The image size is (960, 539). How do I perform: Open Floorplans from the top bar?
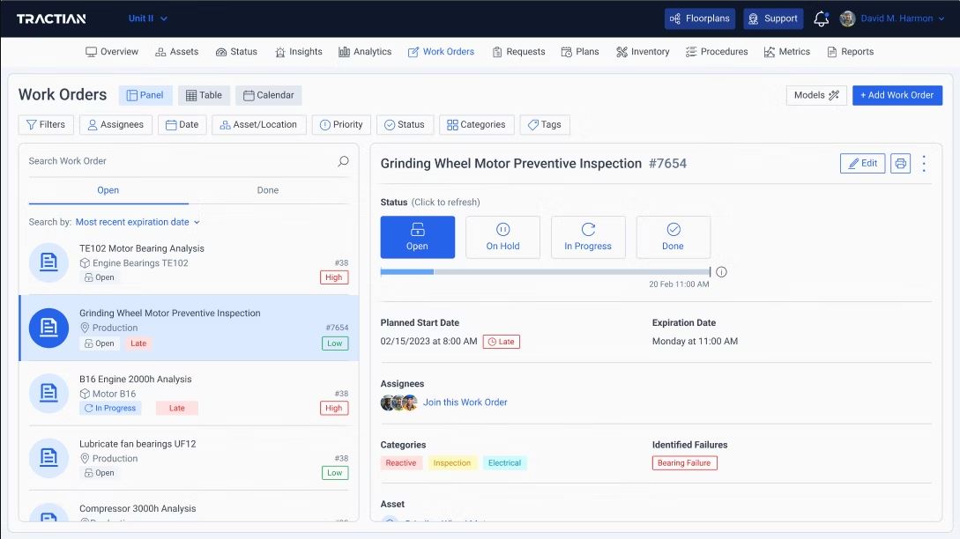coord(700,18)
